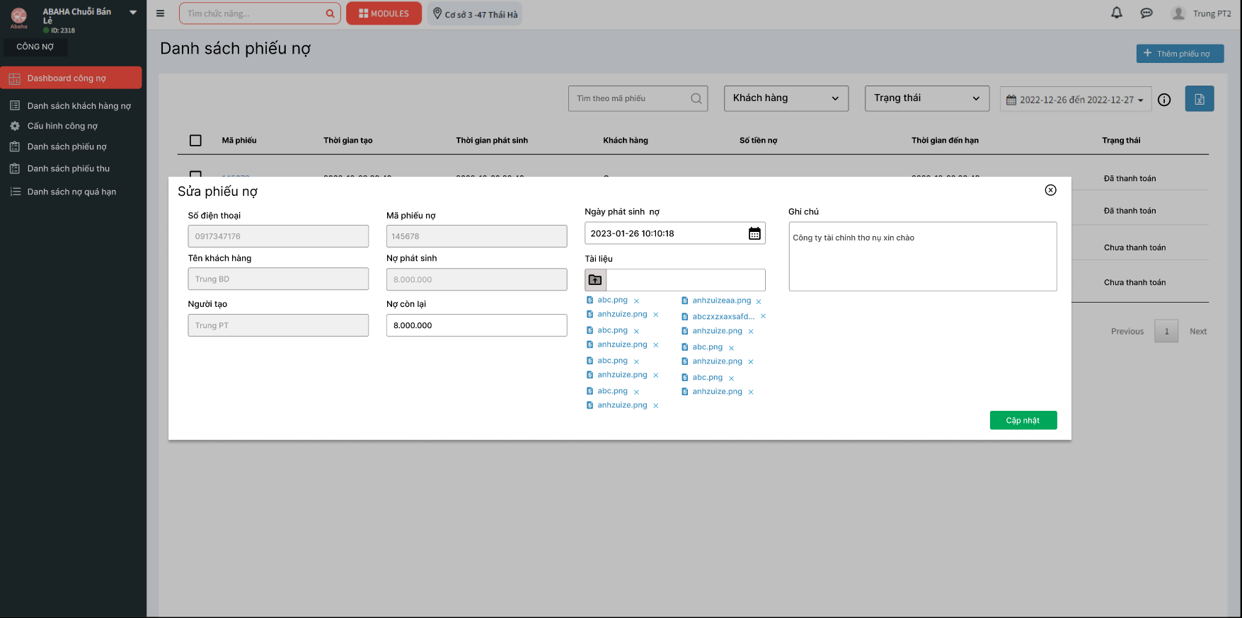Screen dimensions: 1242x618
Task: Click the Excel export icon button
Action: [1200, 99]
